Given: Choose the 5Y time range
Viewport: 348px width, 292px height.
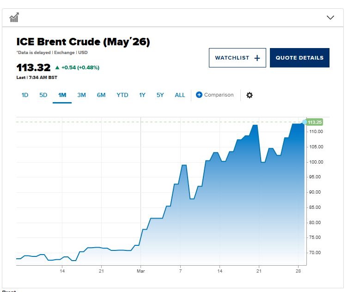Looking at the screenshot, I should 160,95.
